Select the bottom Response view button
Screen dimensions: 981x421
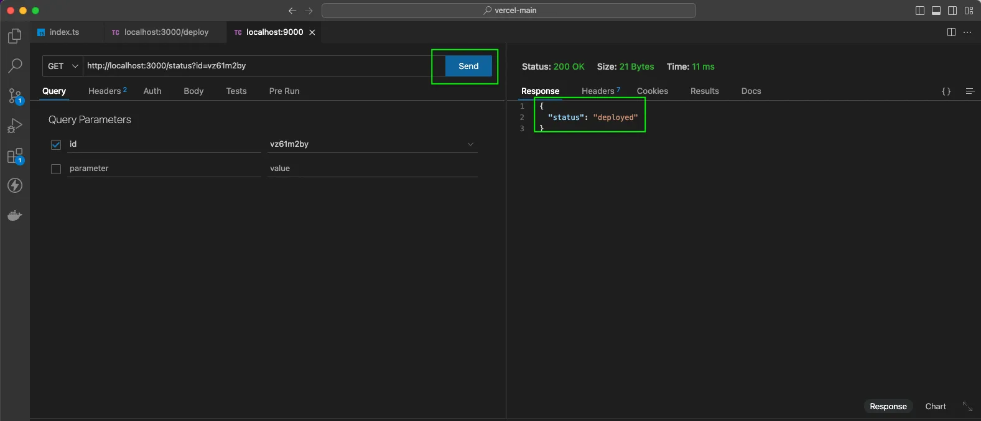click(x=888, y=406)
